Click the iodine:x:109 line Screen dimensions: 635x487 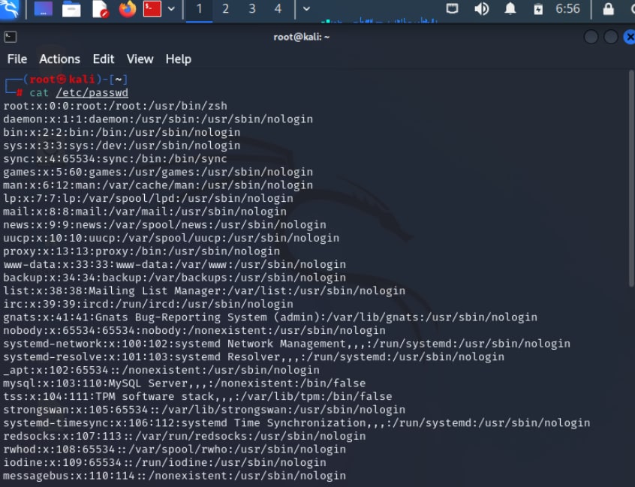coord(164,463)
